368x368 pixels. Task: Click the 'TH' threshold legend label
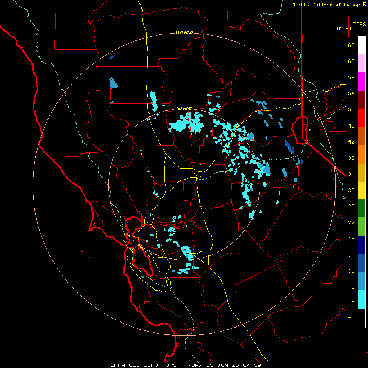point(351,319)
